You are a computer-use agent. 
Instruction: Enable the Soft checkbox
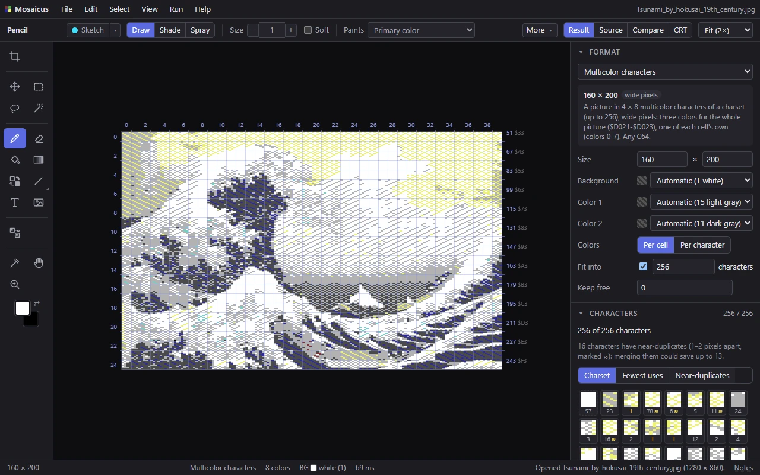(x=308, y=30)
